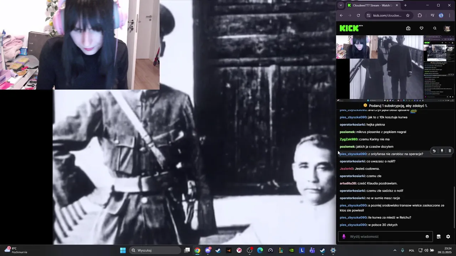Viewport: 456px width, 256px height.
Task: Open chat settings gear icon
Action: click(448, 236)
